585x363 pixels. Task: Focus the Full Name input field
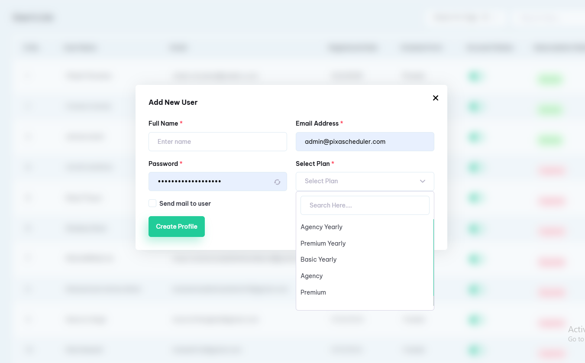[x=217, y=142]
